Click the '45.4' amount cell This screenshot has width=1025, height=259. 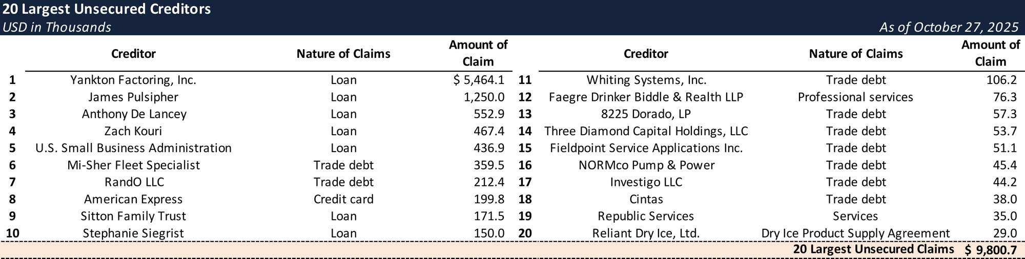[1005, 165]
